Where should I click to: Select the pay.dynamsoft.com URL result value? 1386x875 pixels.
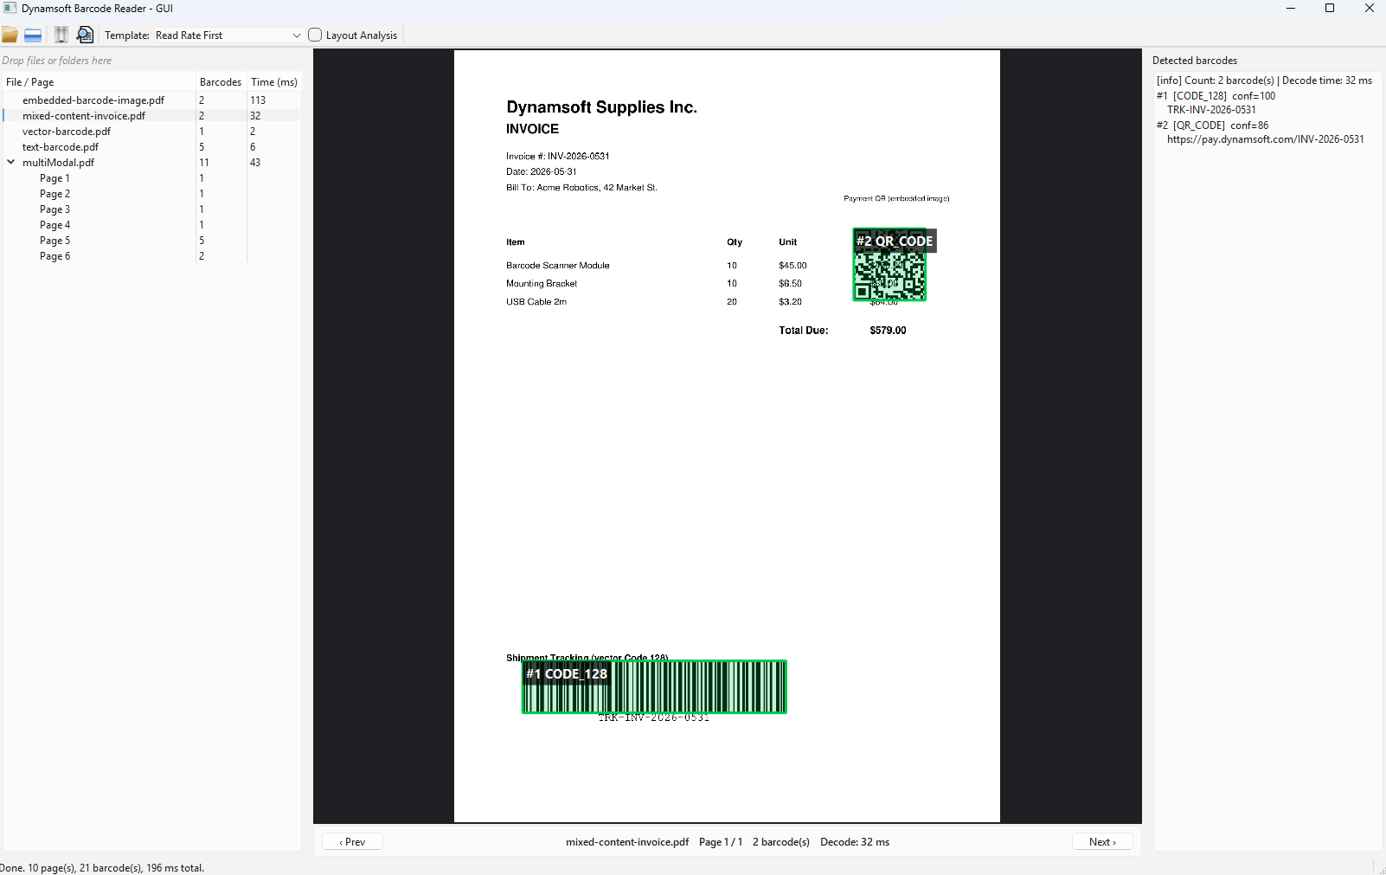[x=1266, y=139]
